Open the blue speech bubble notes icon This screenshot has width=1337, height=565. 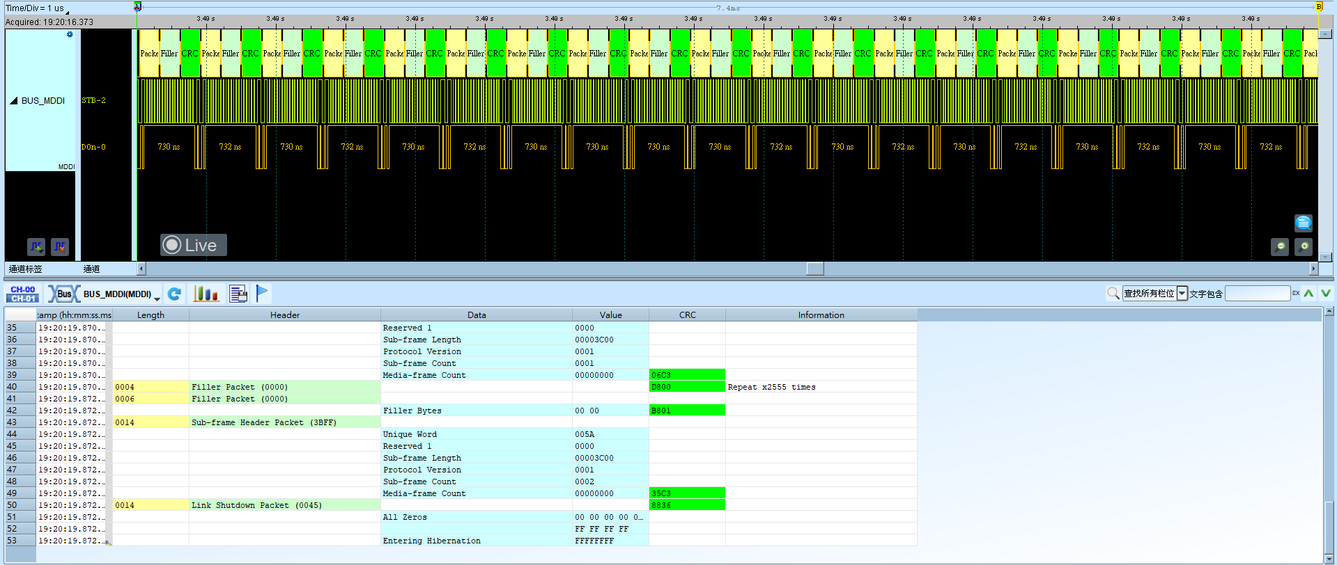click(x=1304, y=223)
